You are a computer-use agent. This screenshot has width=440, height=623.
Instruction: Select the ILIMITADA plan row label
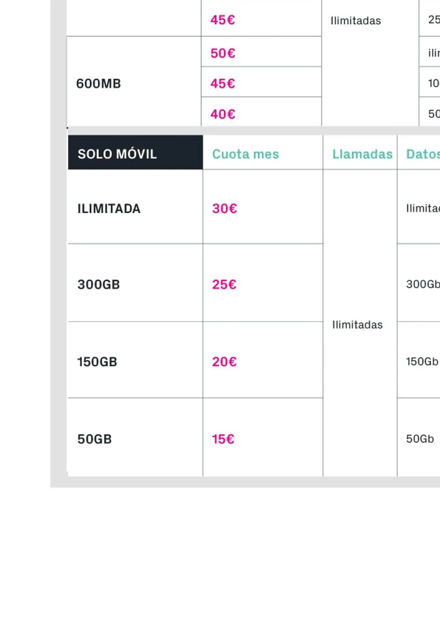[x=109, y=208]
